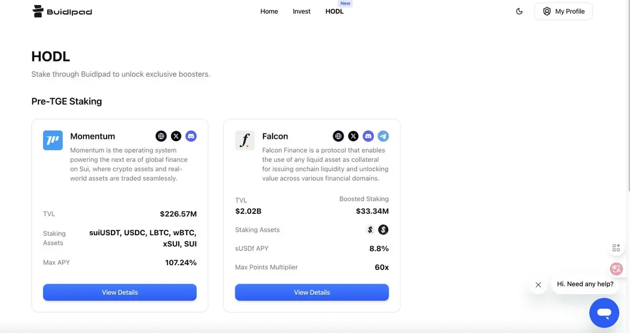Open Momentum X (Twitter) icon

176,136
